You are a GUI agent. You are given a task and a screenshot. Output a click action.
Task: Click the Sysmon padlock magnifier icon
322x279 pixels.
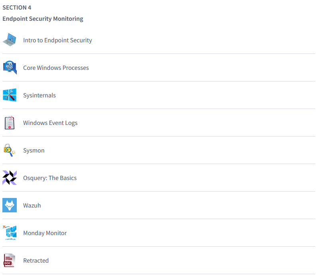[x=10, y=150]
